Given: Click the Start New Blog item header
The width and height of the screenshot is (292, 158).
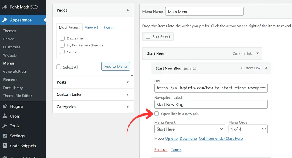Looking at the screenshot, I should pos(211,68).
